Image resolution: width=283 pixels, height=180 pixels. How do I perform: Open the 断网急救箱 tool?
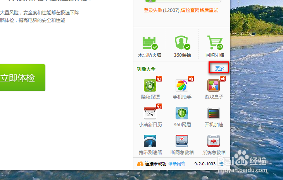coord(182,141)
